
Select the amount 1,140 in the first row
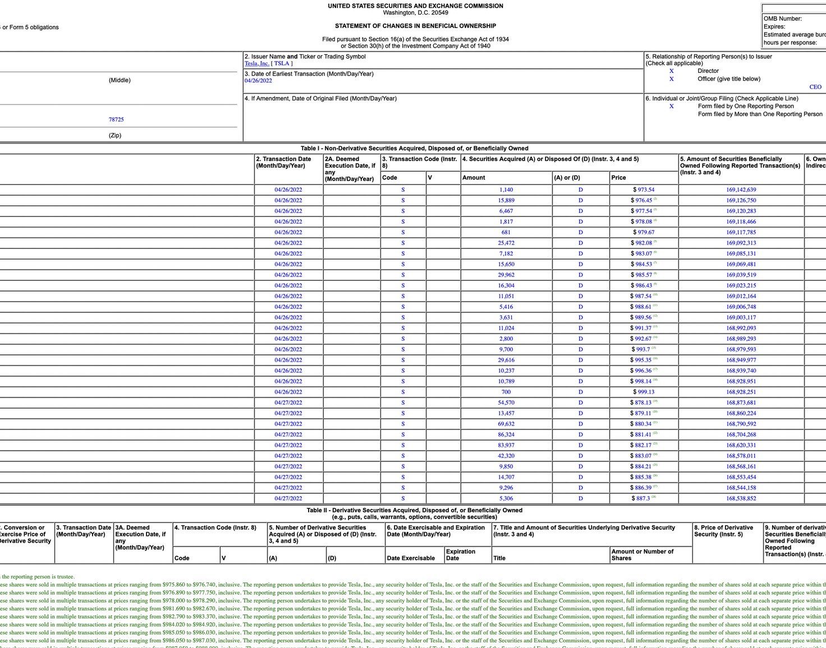[x=506, y=190]
